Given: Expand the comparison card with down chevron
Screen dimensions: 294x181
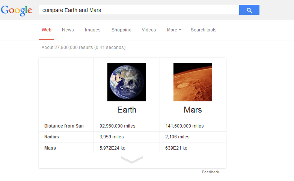Looking at the screenshot, I should tap(132, 160).
